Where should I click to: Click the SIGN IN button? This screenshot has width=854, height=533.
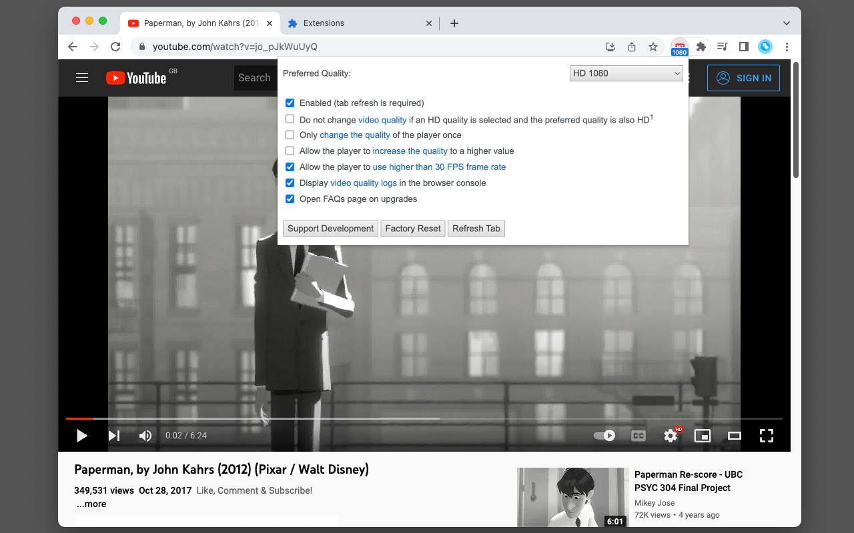tap(743, 78)
